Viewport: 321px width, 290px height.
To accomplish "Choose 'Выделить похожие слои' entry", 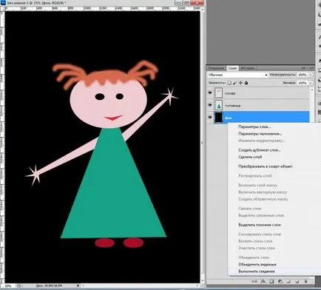I will coord(260,225).
